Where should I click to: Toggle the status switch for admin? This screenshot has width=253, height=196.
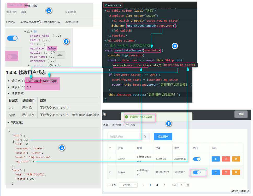point(197,159)
